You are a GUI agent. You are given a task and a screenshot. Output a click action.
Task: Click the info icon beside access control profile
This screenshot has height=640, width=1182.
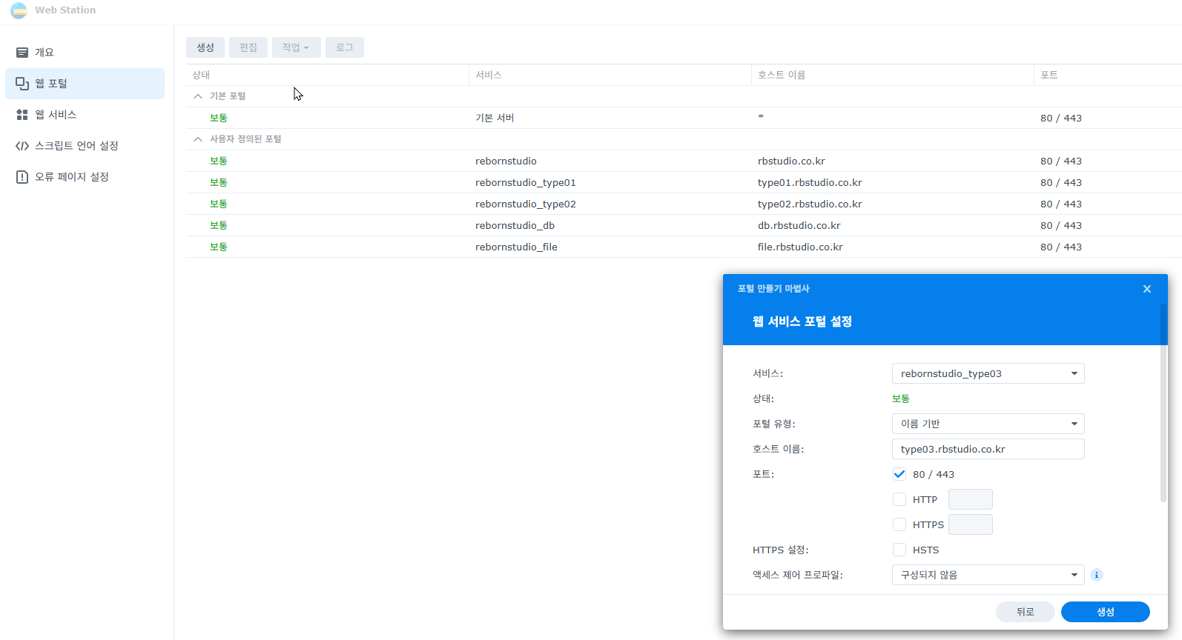tap(1097, 575)
